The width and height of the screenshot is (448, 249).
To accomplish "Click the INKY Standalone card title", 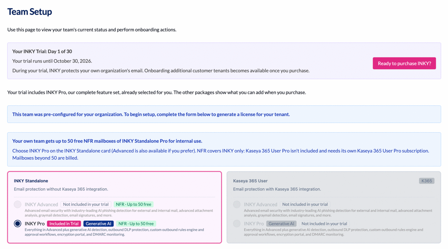I will (31, 181).
